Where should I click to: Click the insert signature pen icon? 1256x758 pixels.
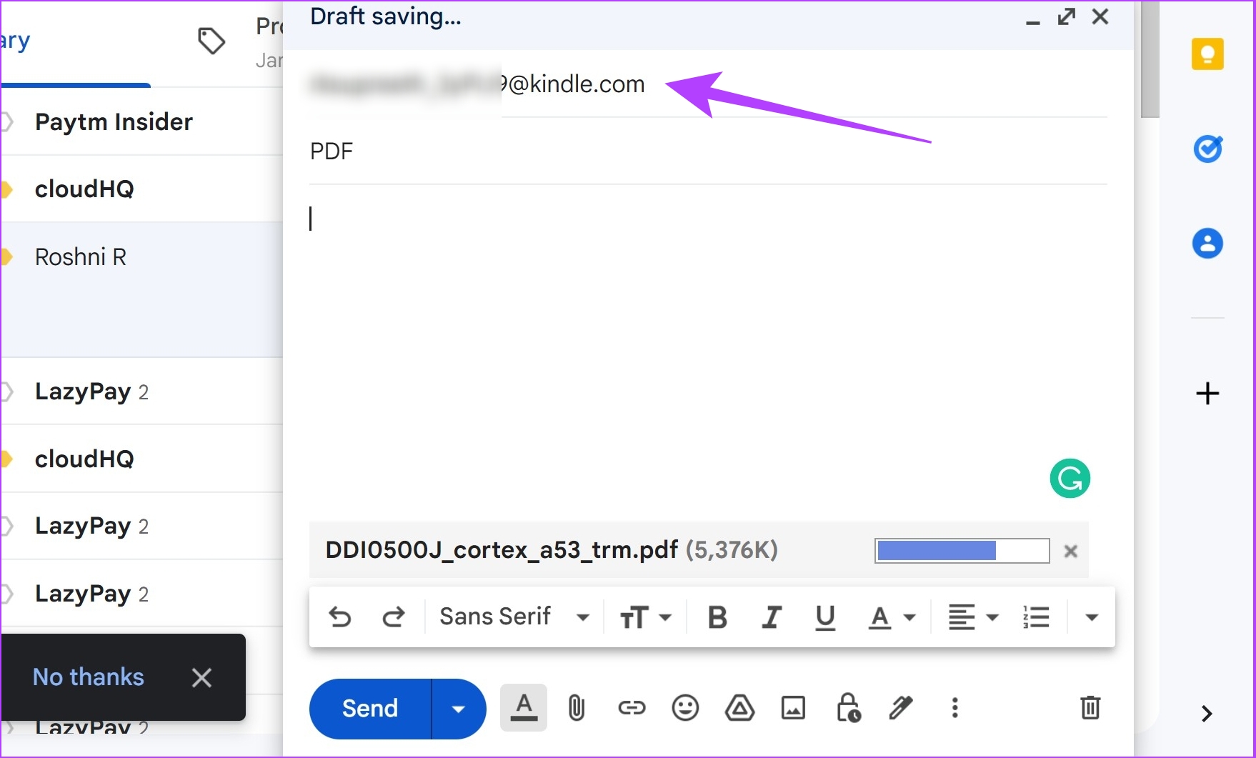coord(901,708)
